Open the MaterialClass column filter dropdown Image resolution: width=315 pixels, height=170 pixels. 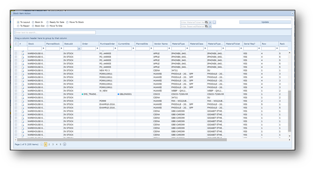click(205, 48)
